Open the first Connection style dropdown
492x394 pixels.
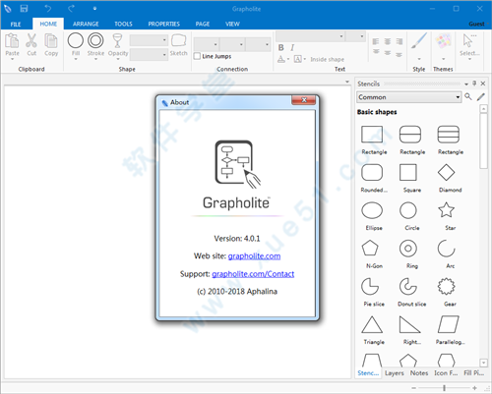[207, 44]
